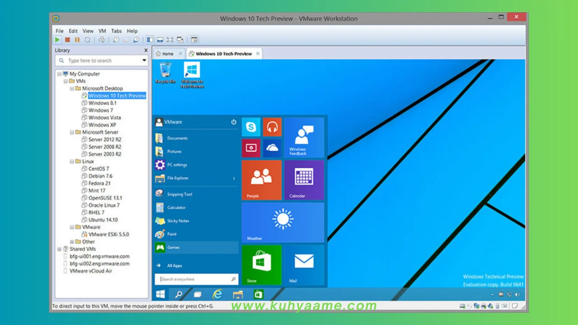Select VMware ESXi 5.5.0 in library

coord(108,234)
